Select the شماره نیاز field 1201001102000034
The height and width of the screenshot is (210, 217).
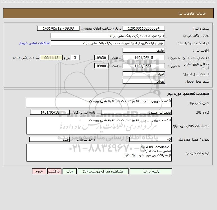click(x=144, y=28)
